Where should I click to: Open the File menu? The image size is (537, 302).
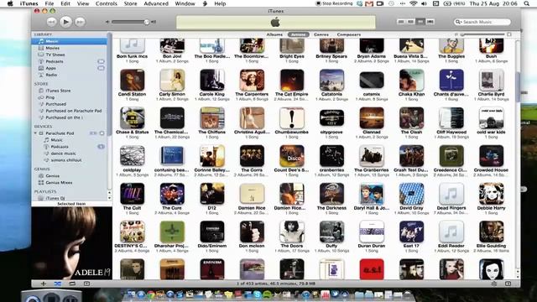pyautogui.click(x=50, y=3)
